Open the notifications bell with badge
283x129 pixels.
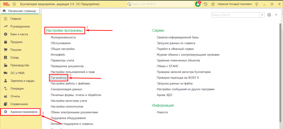(x=198, y=4)
